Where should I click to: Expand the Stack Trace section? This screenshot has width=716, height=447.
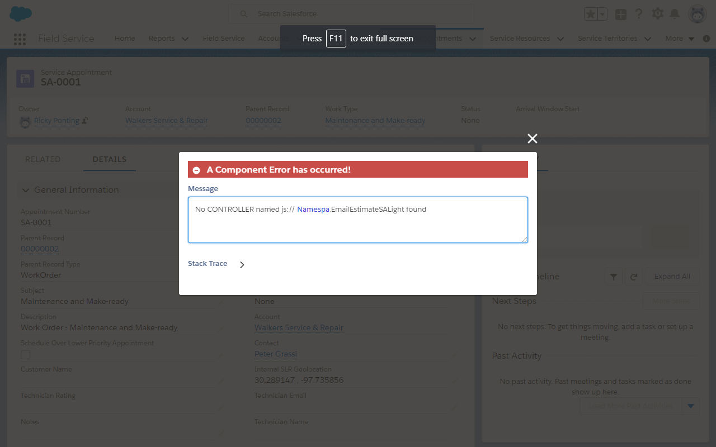[x=242, y=265]
